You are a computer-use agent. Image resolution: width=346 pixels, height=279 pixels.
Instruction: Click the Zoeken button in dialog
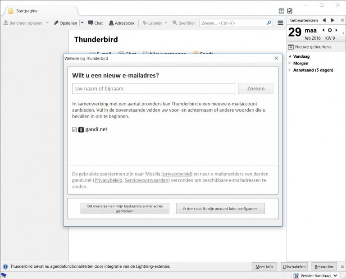pyautogui.click(x=256, y=88)
